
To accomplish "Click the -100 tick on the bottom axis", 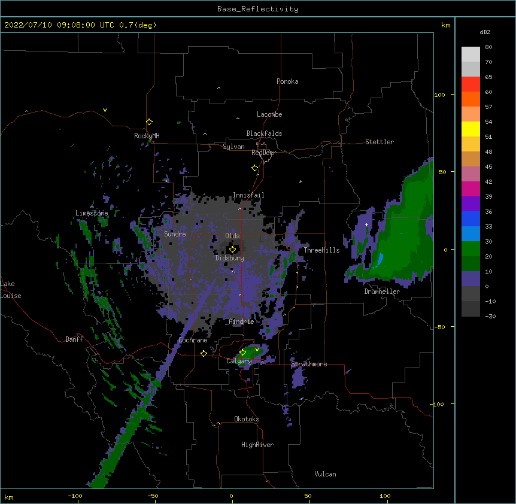I will (75, 496).
